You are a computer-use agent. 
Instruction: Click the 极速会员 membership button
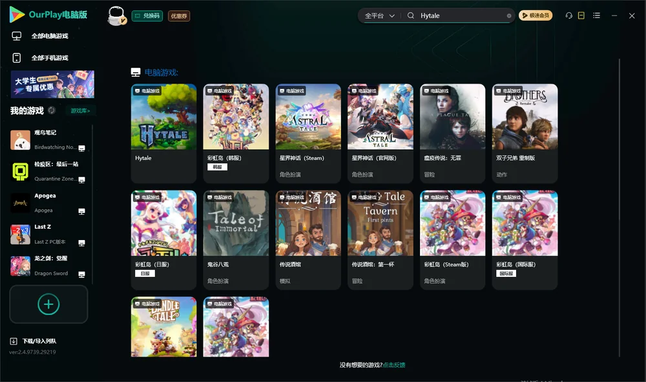point(536,15)
